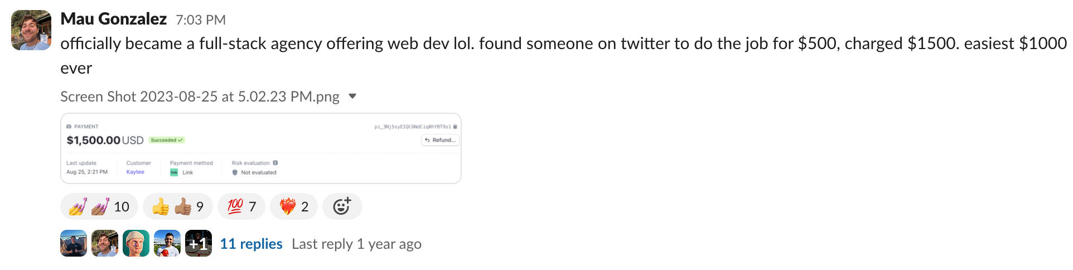Click the 7:03 PM message timestamp
The width and height of the screenshot is (1073, 270).
pos(200,20)
